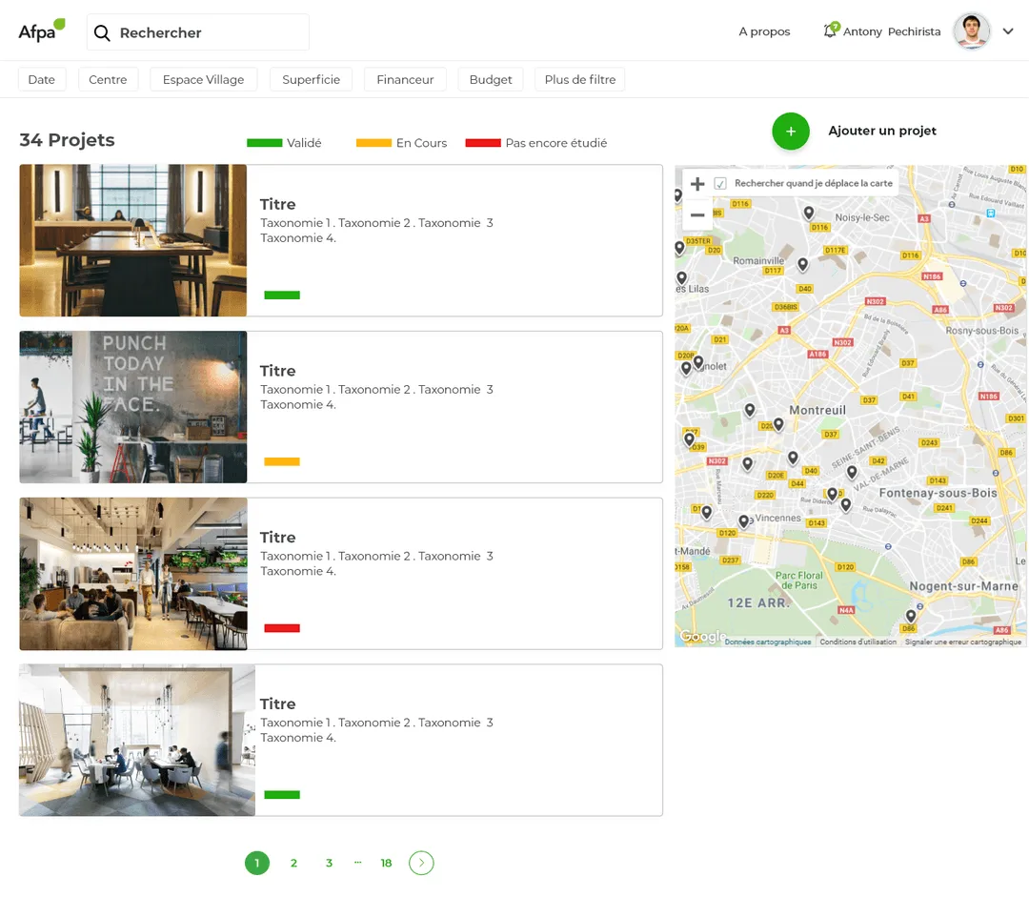Open the notifications bell
The width and height of the screenshot is (1029, 897).
click(831, 31)
